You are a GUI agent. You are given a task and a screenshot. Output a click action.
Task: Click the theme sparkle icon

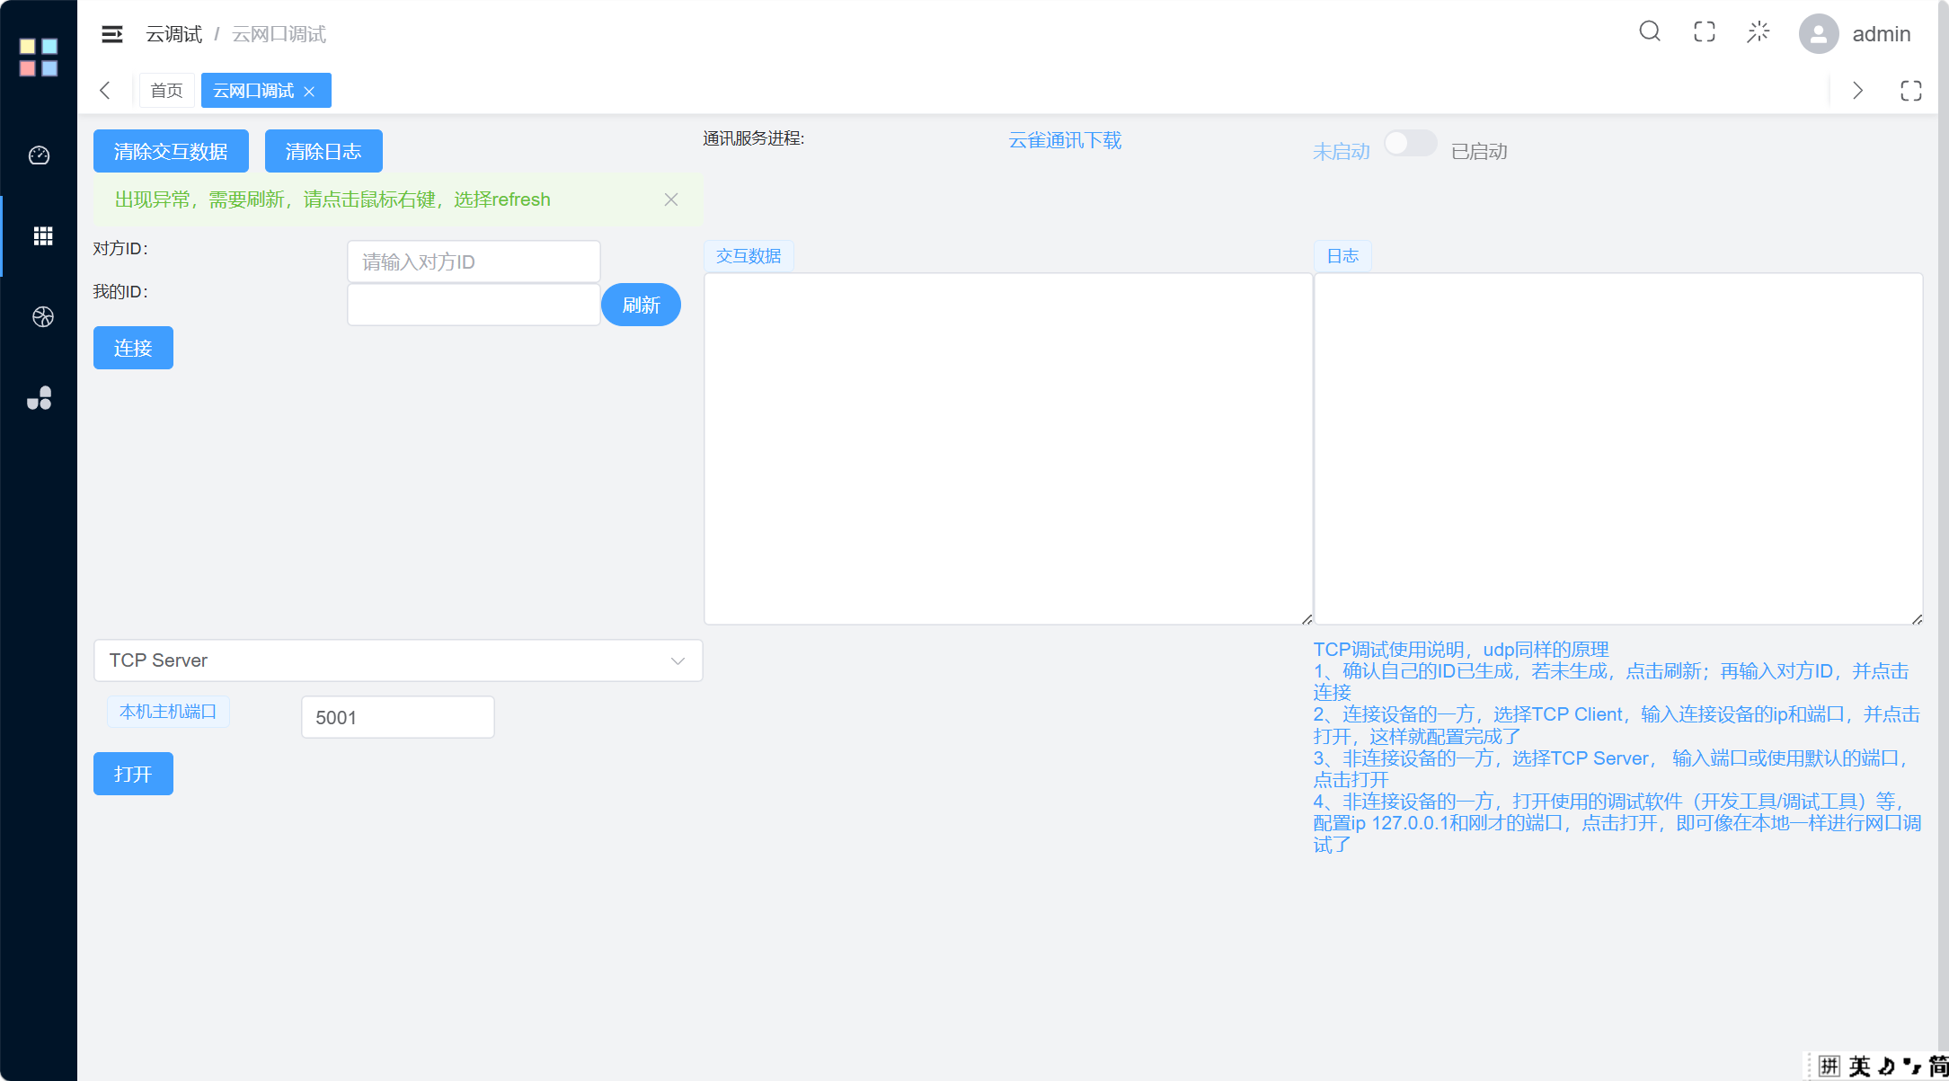[1759, 32]
